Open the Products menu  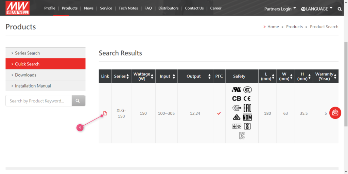[x=70, y=8]
